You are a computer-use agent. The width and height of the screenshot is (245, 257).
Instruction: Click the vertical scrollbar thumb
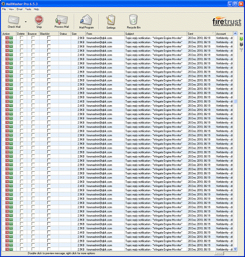tap(235, 101)
